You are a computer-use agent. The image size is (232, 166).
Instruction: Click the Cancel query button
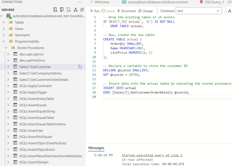(x=108, y=11)
